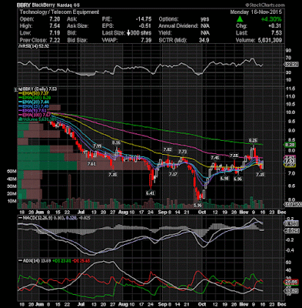Click the 6.41 low price annotation
This screenshot has width=302, height=308.
(x=150, y=192)
